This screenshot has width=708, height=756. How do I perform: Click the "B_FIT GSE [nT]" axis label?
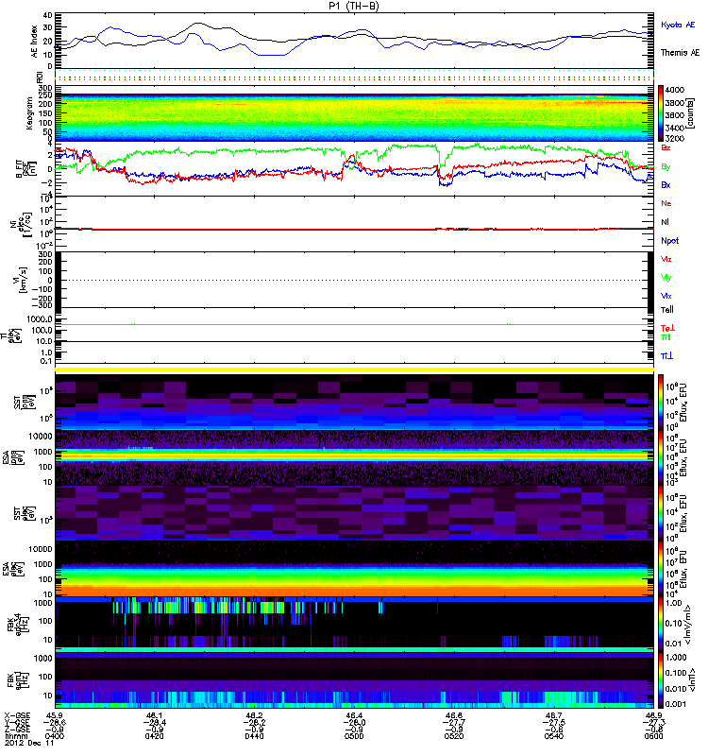pos(25,168)
